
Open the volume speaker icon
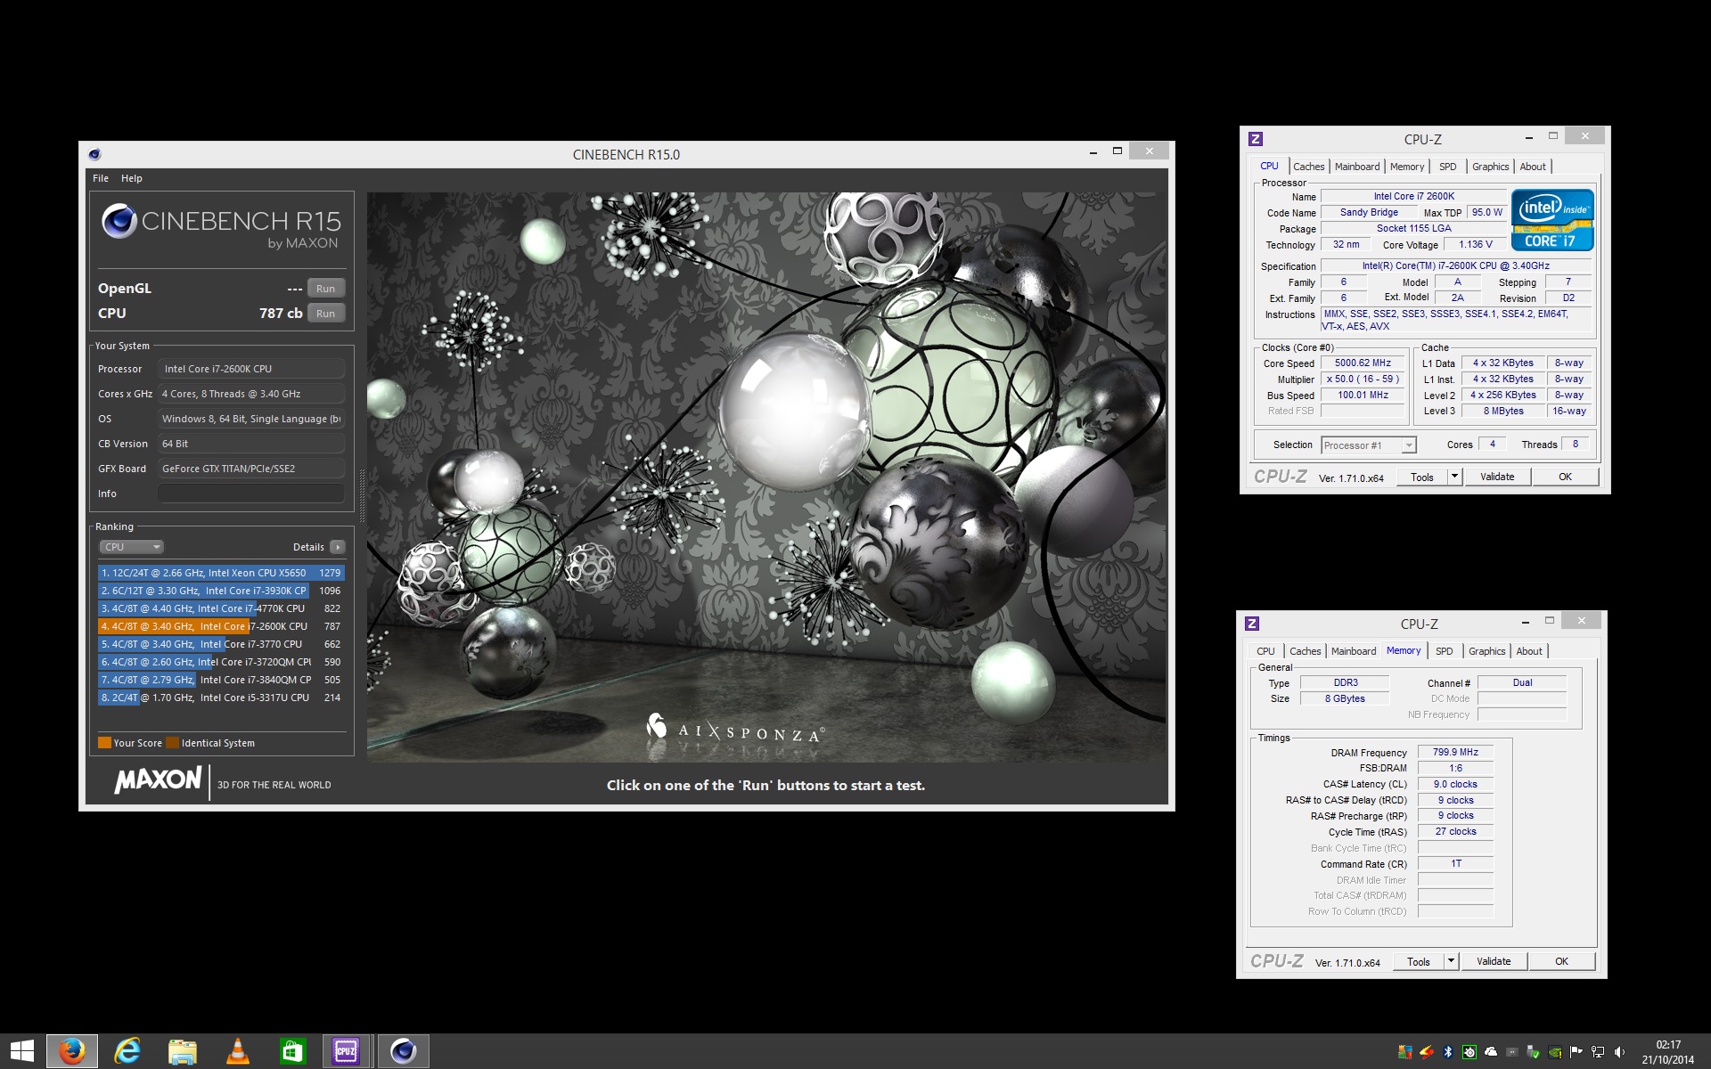(1619, 1052)
